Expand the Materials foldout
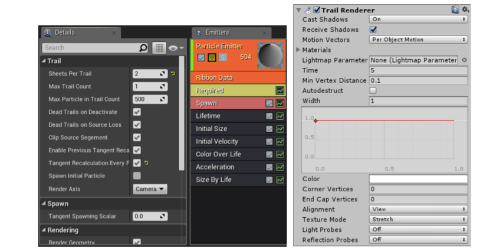This screenshot has height=252, width=503. [298, 50]
